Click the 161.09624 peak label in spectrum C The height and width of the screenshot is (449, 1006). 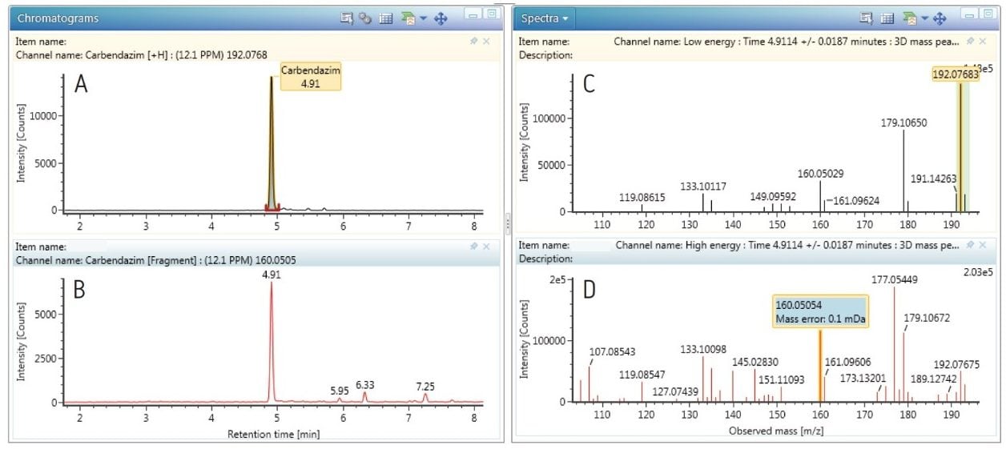click(x=856, y=200)
